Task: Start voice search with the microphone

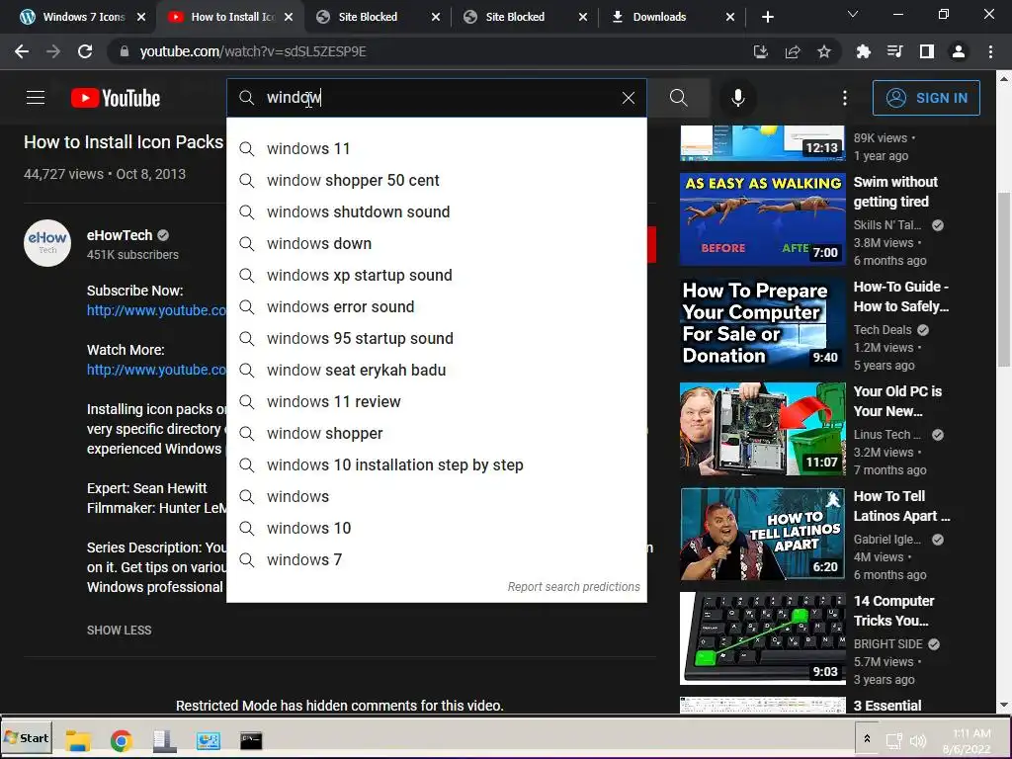Action: pos(737,98)
